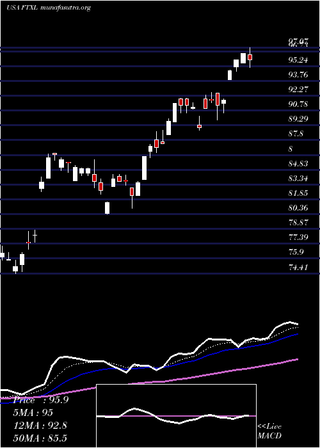Select the 78.87 price level label

(x=298, y=223)
